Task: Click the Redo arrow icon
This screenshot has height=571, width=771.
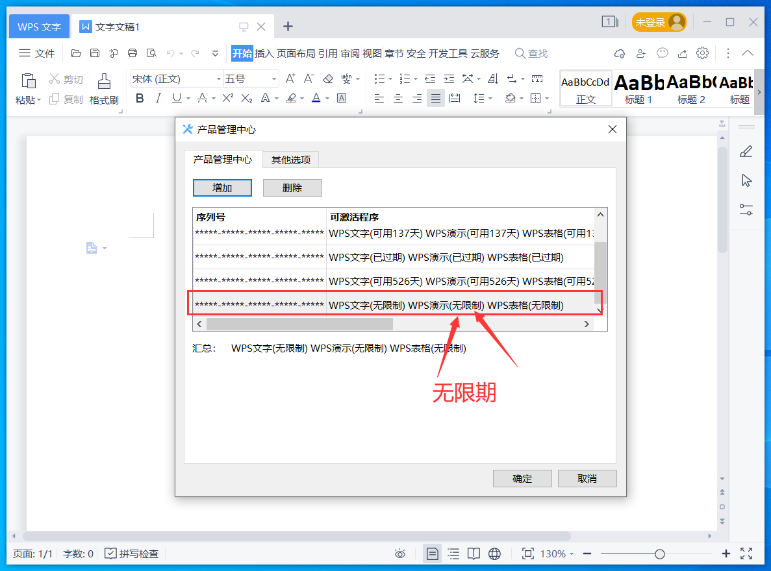Action: pos(196,53)
